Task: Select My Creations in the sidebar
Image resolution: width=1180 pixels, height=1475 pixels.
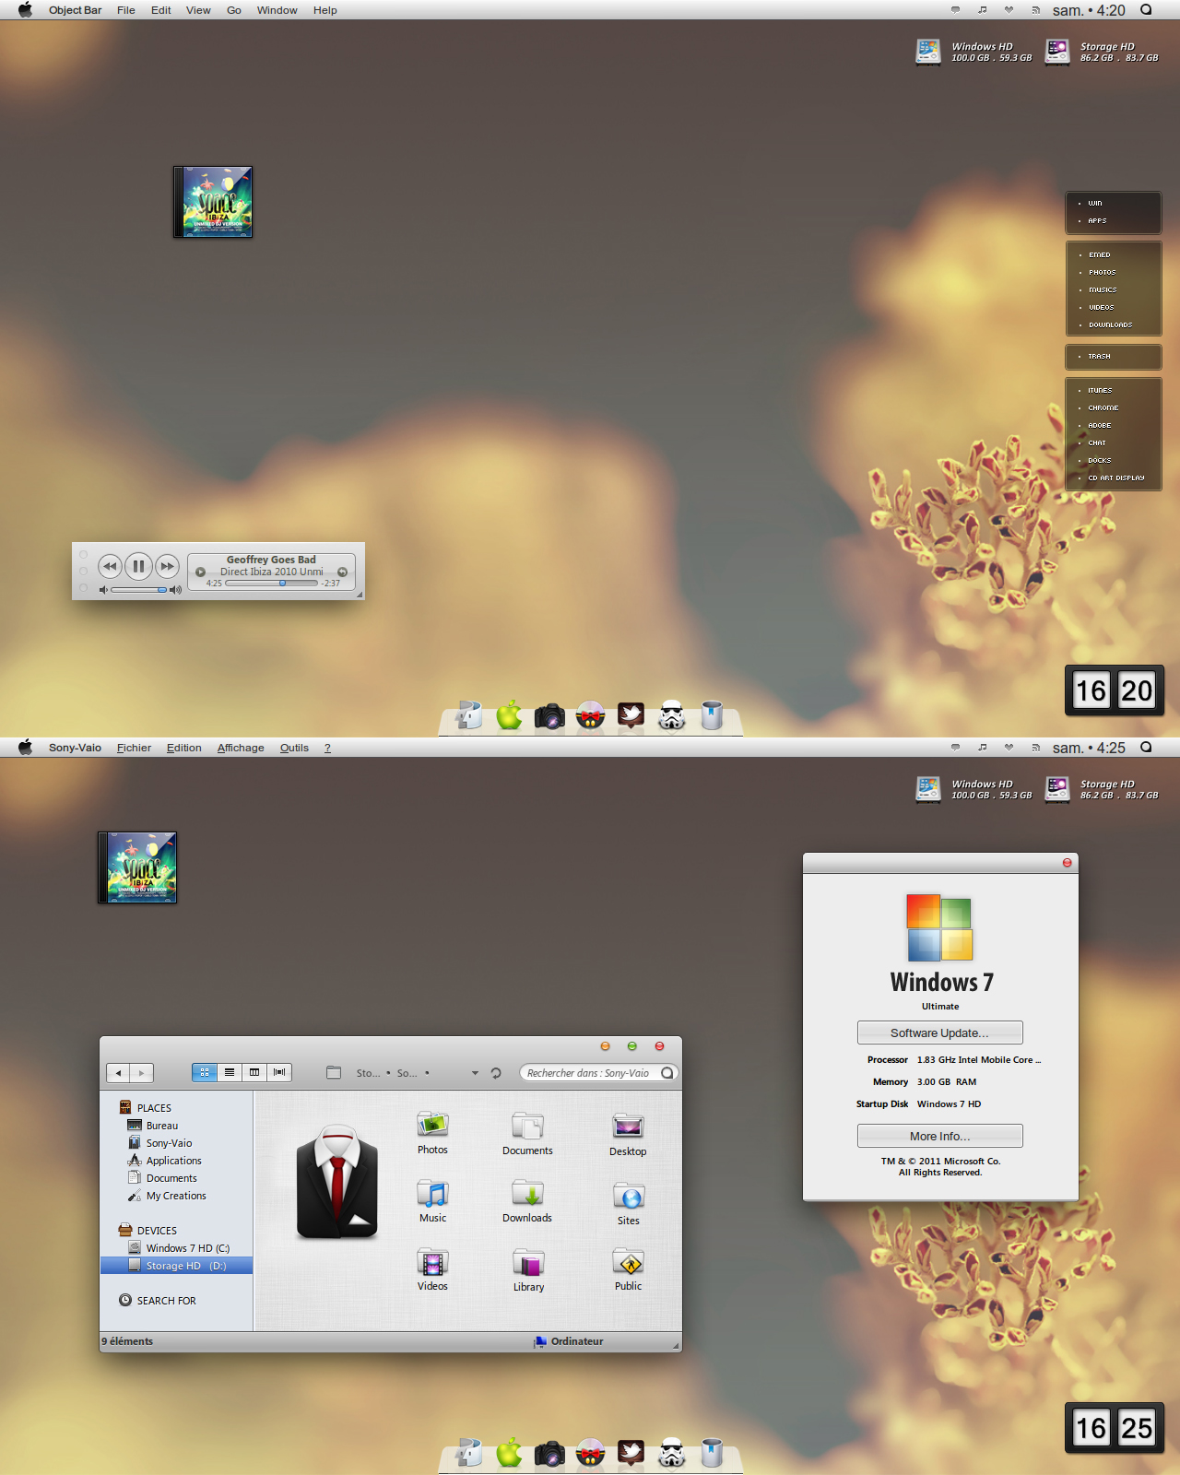Action: click(x=176, y=1196)
